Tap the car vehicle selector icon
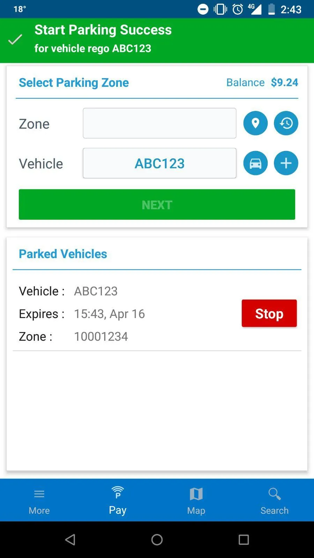 click(255, 163)
